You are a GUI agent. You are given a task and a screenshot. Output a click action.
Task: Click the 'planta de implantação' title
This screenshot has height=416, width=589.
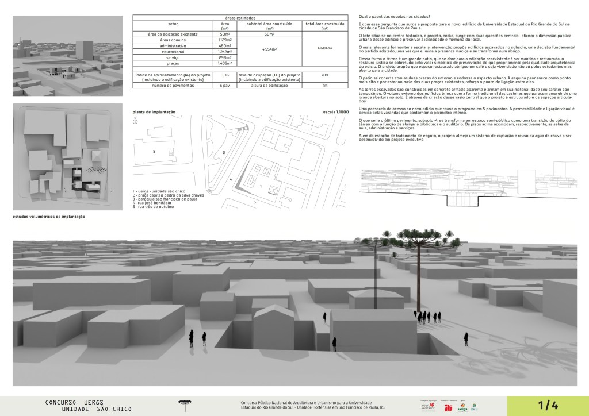tap(154, 111)
